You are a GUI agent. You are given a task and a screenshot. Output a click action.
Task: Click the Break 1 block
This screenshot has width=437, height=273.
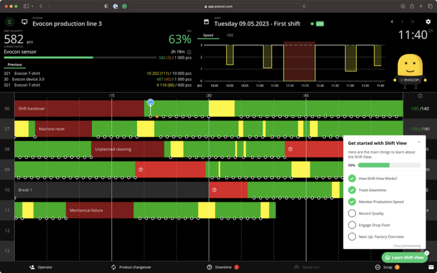(x=111, y=189)
